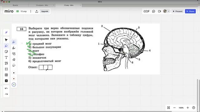The image size is (200, 112).
Task: Select the Text tool
Action: tap(6, 58)
